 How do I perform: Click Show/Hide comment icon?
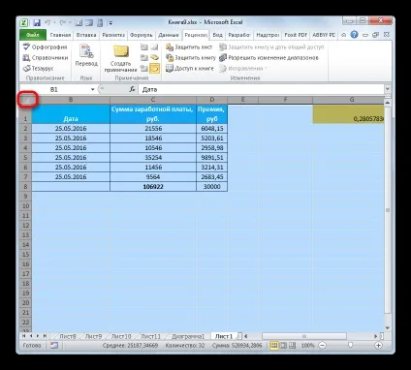pos(155,47)
